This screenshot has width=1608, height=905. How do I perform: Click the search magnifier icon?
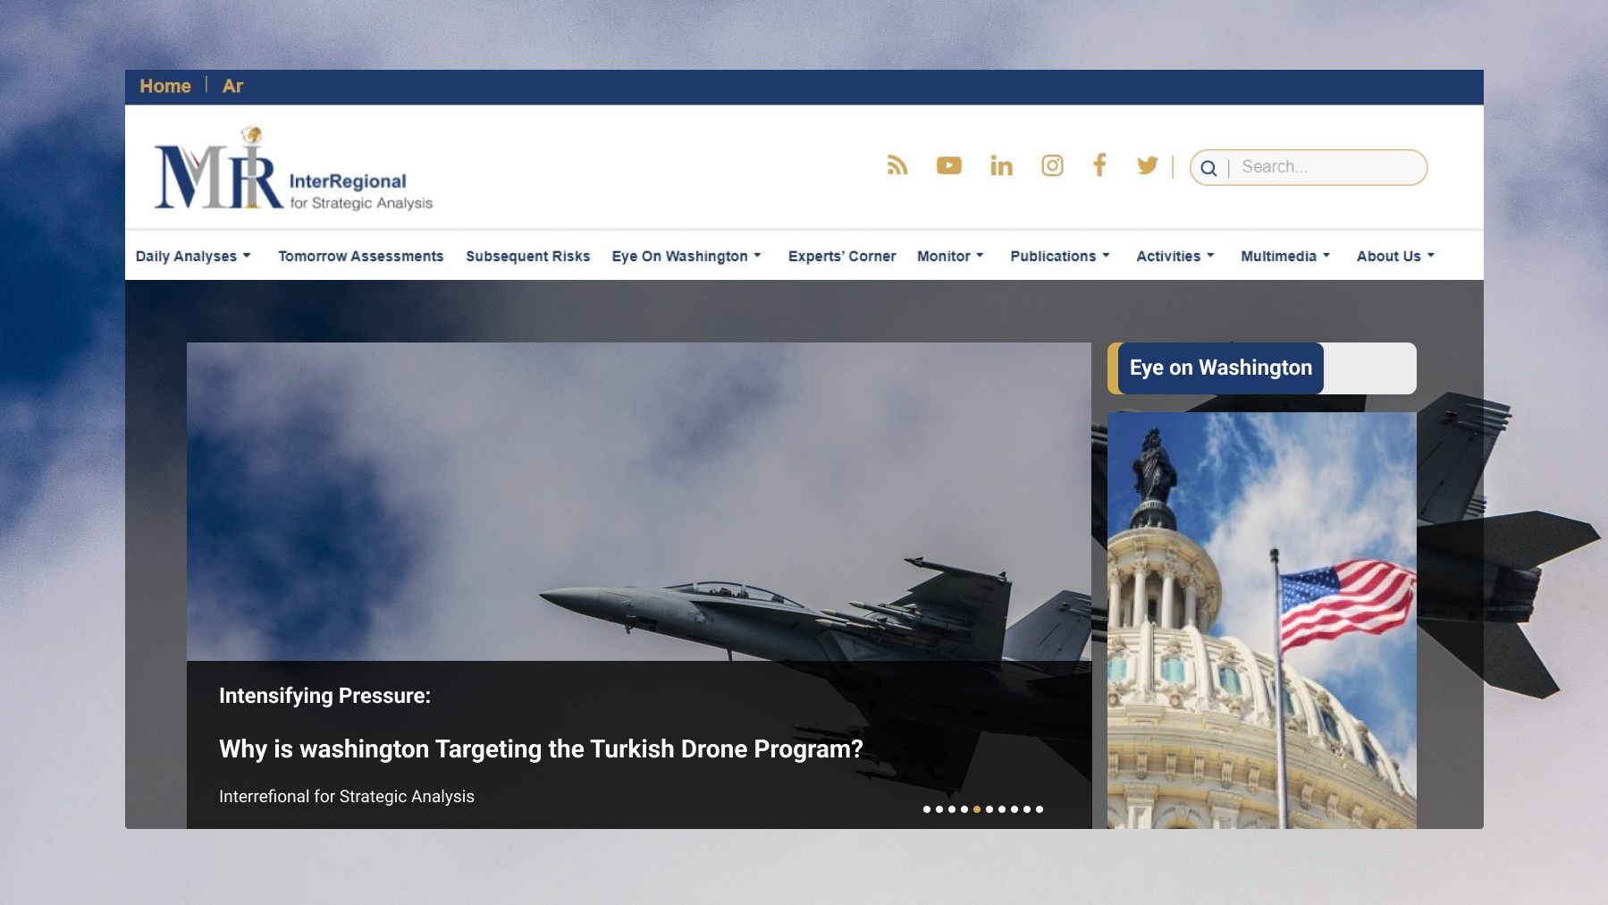click(1208, 168)
